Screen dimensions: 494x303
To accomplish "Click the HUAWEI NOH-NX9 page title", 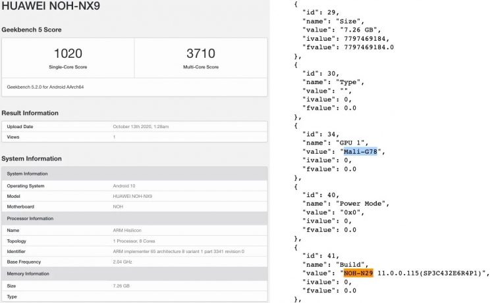I will (46, 9).
